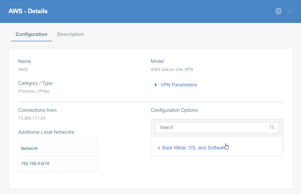Viewport: 301px width, 194px height.
Task: Expand Bare Metal, OS, and Software chevron
Action: [x=159, y=148]
